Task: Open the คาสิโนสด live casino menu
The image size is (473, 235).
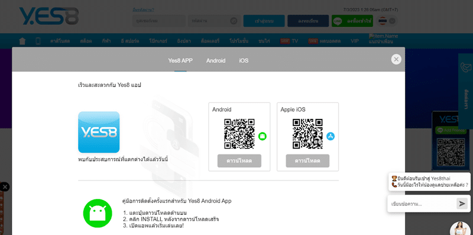Action: [x=60, y=41]
